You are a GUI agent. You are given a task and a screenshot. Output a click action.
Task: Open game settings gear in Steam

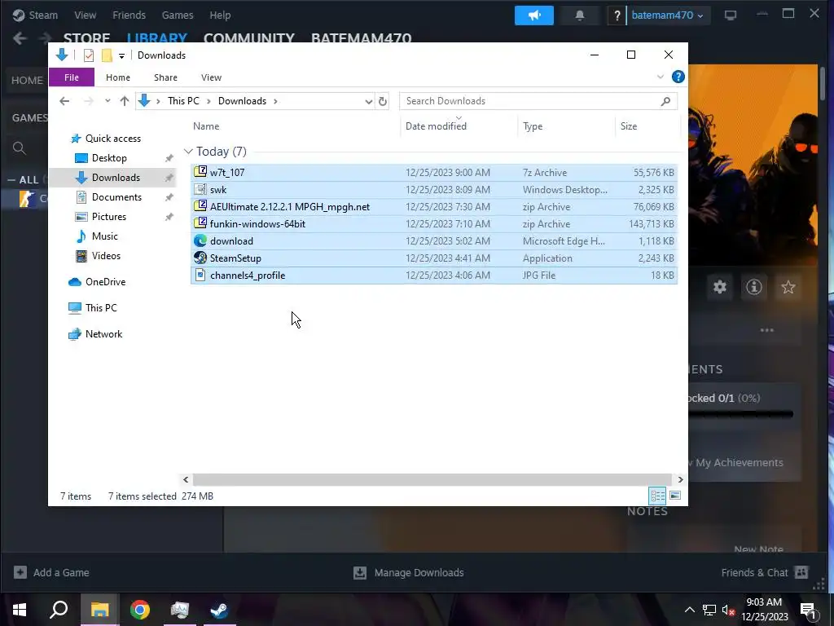pos(720,288)
